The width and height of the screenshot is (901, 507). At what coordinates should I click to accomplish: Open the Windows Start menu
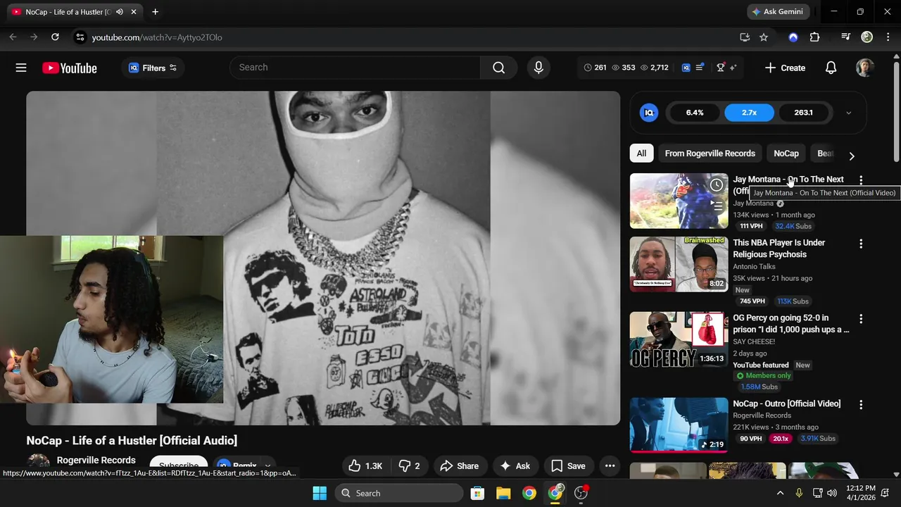click(x=320, y=493)
